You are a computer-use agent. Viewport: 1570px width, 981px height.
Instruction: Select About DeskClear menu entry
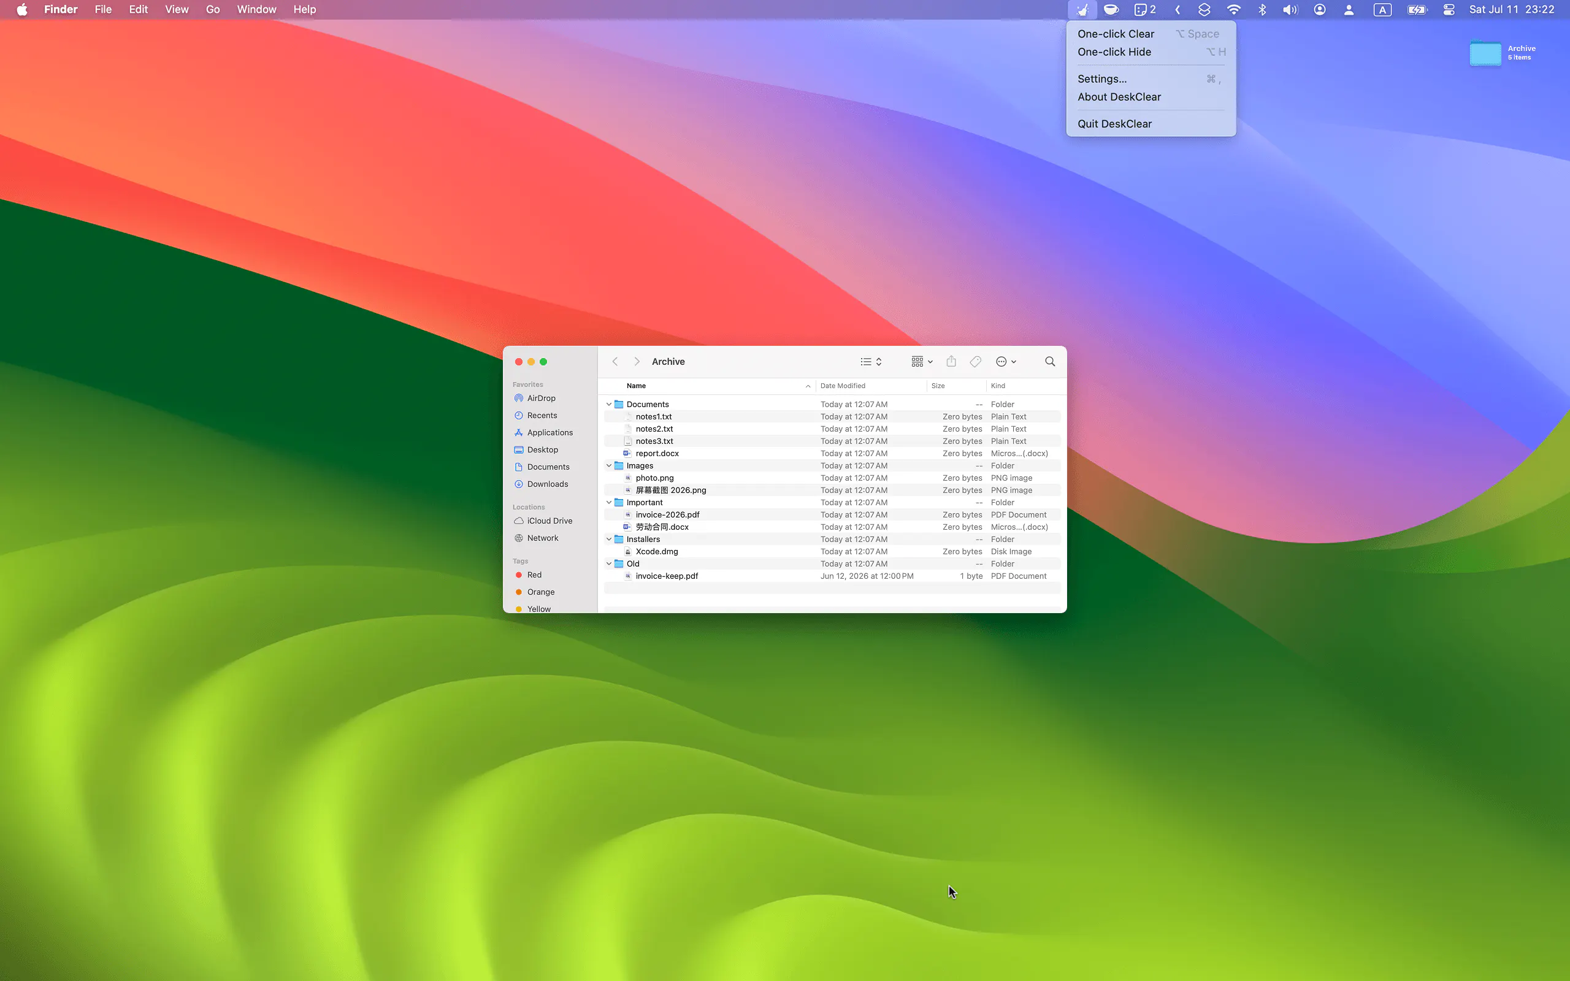[1151, 97]
